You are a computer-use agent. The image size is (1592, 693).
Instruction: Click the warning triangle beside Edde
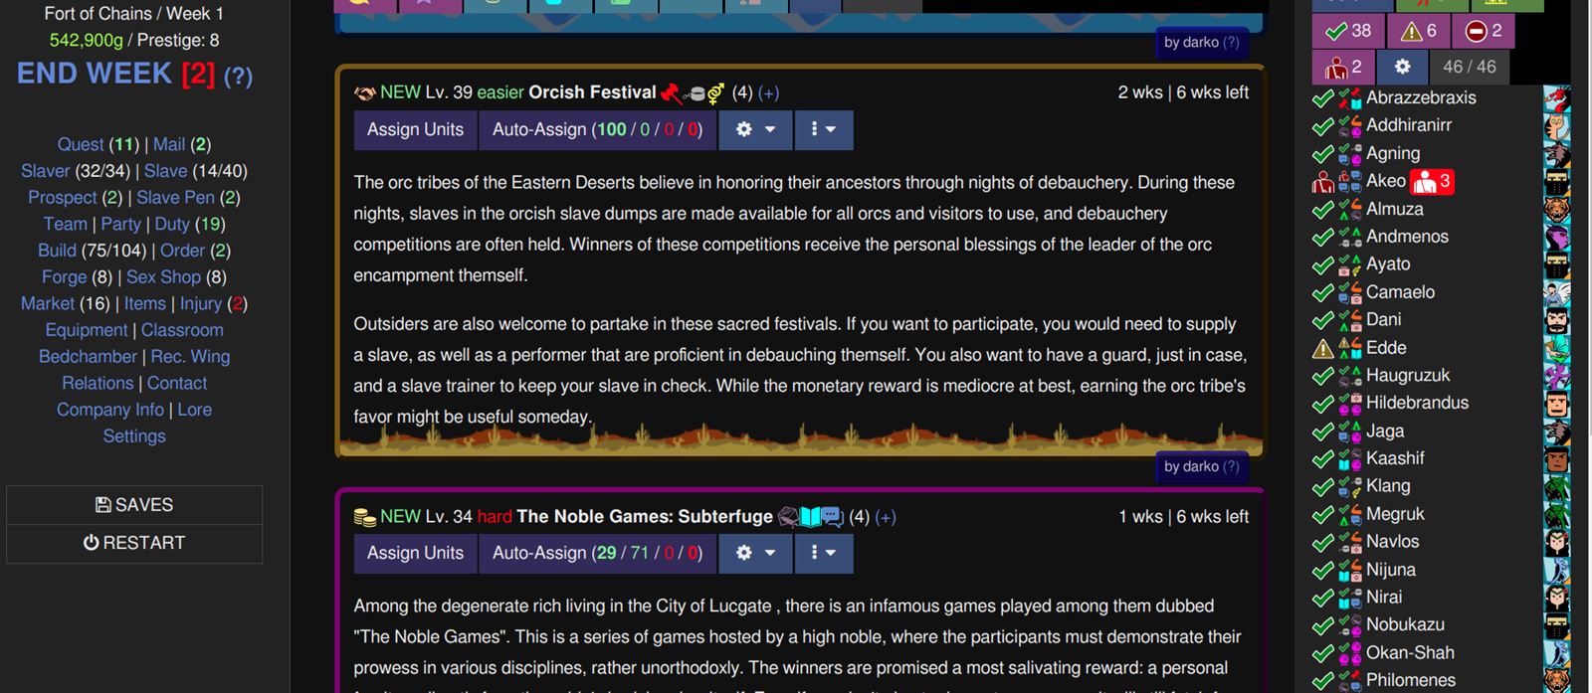pyautogui.click(x=1322, y=348)
